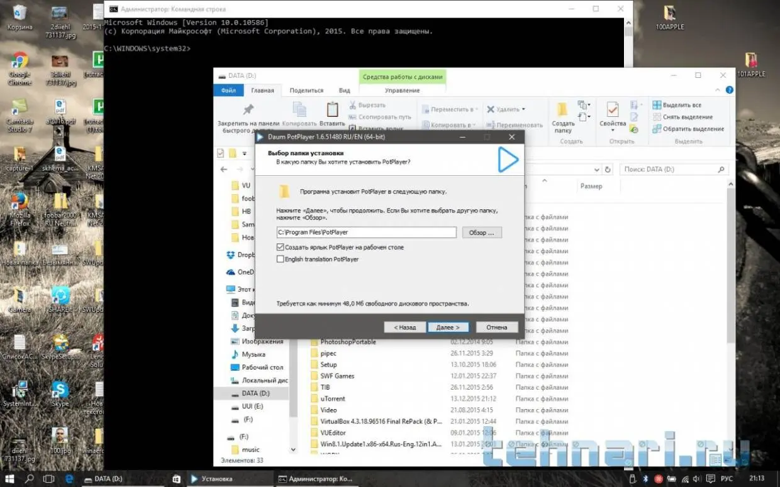Select PhotoshopPortable folder in file list
The image size is (780, 487).
point(342,342)
